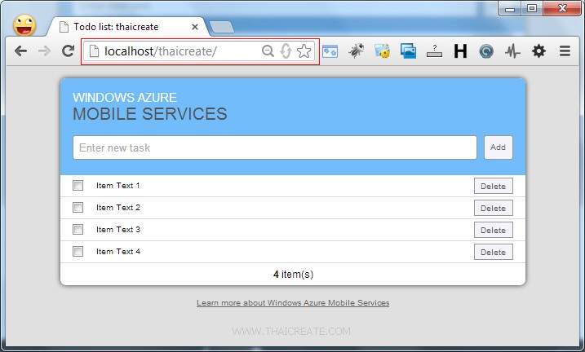Open the gear settings extension icon
The width and height of the screenshot is (585, 352).
point(538,51)
